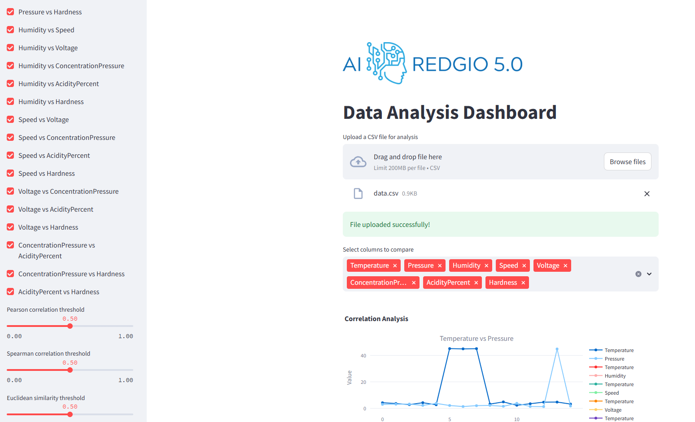Remove the Speed column tag via x
The width and height of the screenshot is (695, 422).
[525, 265]
